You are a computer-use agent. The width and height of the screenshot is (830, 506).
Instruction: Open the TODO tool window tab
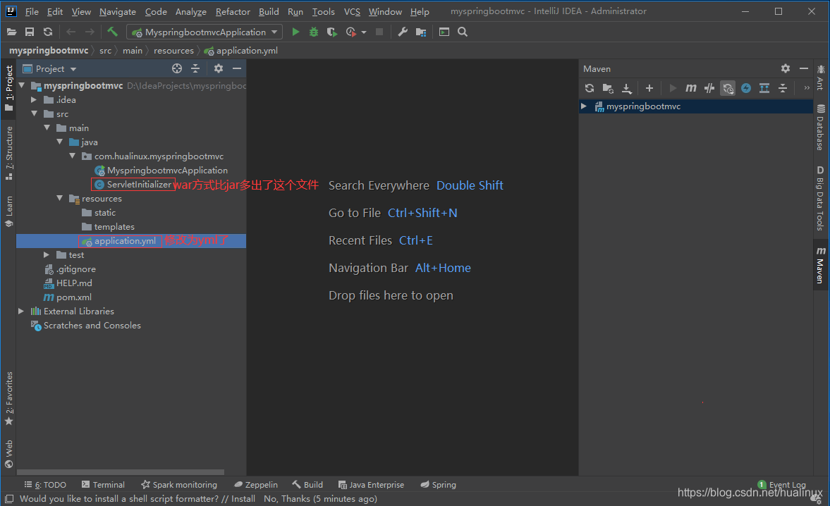[x=45, y=485]
